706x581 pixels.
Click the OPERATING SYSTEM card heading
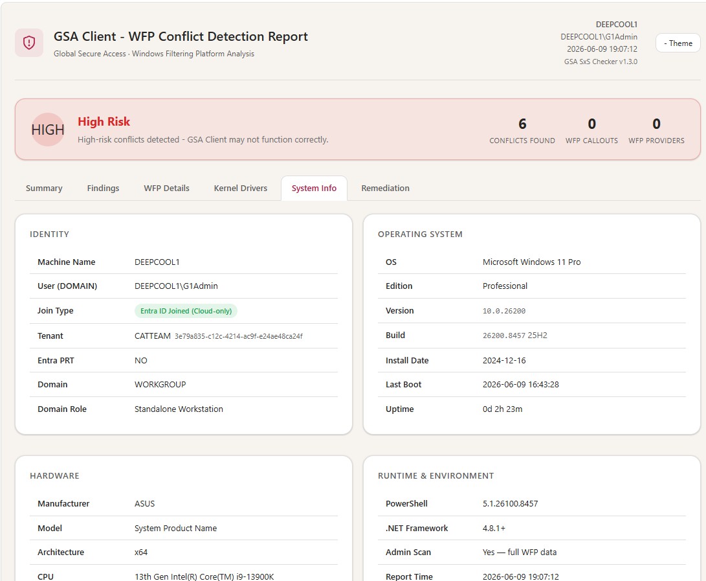420,234
